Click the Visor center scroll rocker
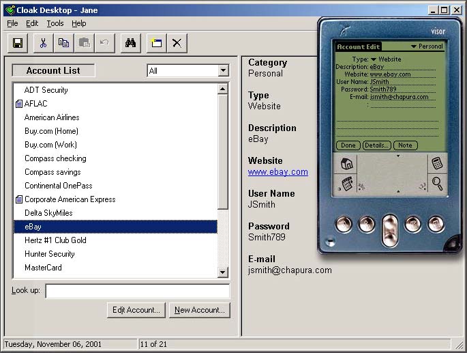Screen dimensions: 467x353 (390, 230)
